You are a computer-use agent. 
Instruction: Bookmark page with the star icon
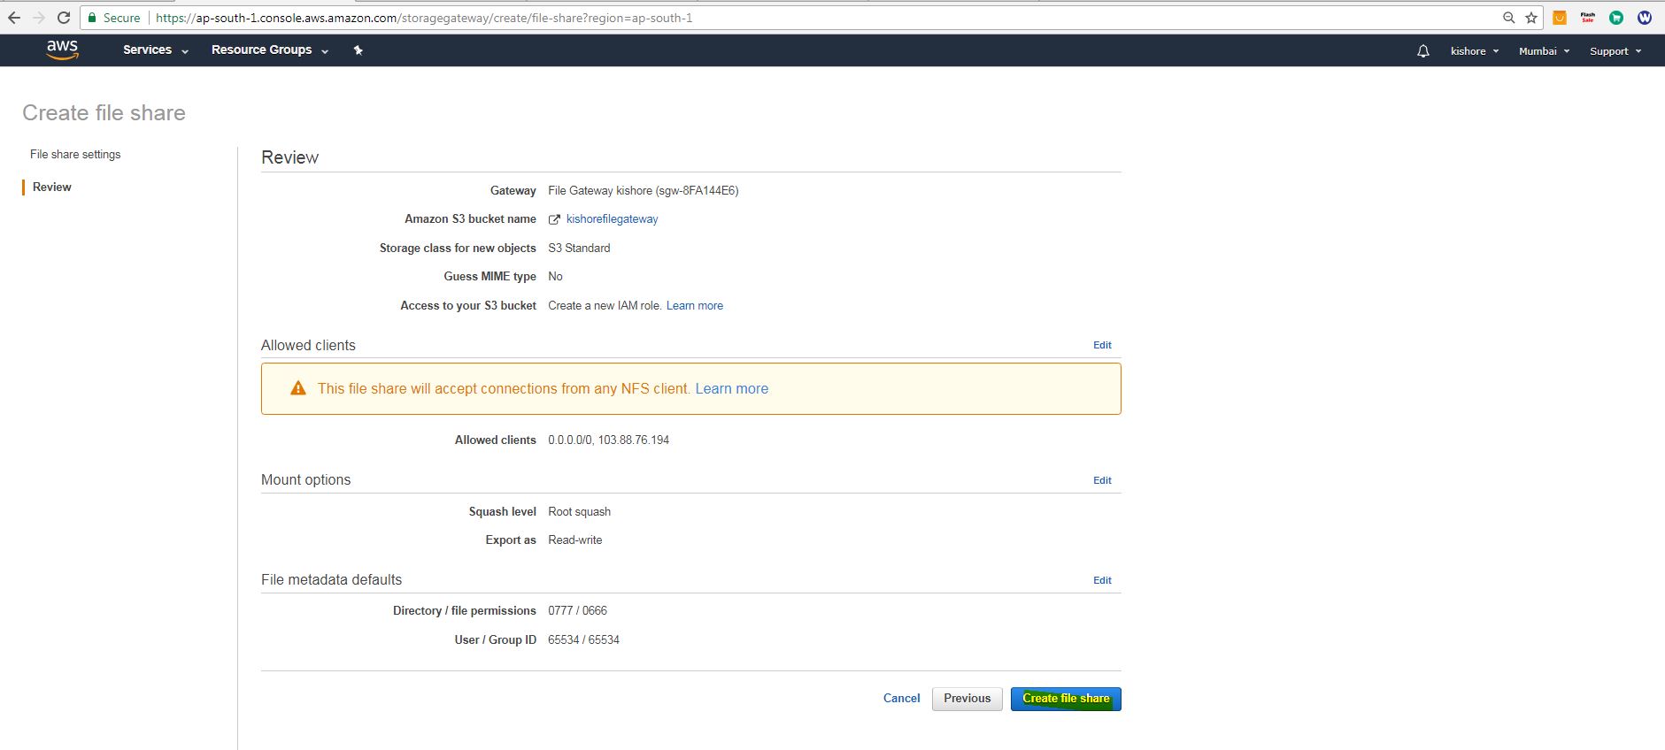point(1531,18)
